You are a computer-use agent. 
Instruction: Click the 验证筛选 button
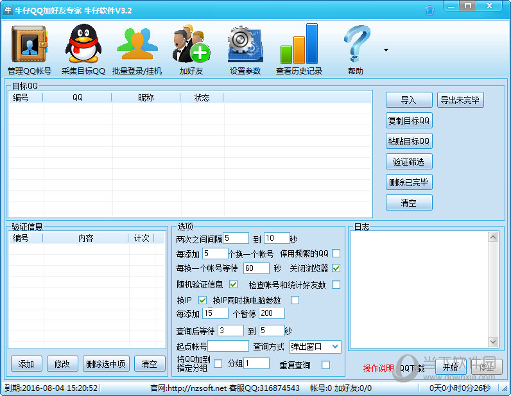click(x=409, y=161)
